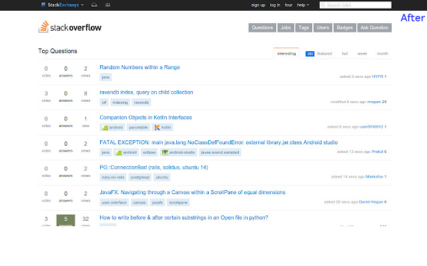Click android tag beside eclipse tag
Viewport: 427px width, 266px height.
(126, 152)
